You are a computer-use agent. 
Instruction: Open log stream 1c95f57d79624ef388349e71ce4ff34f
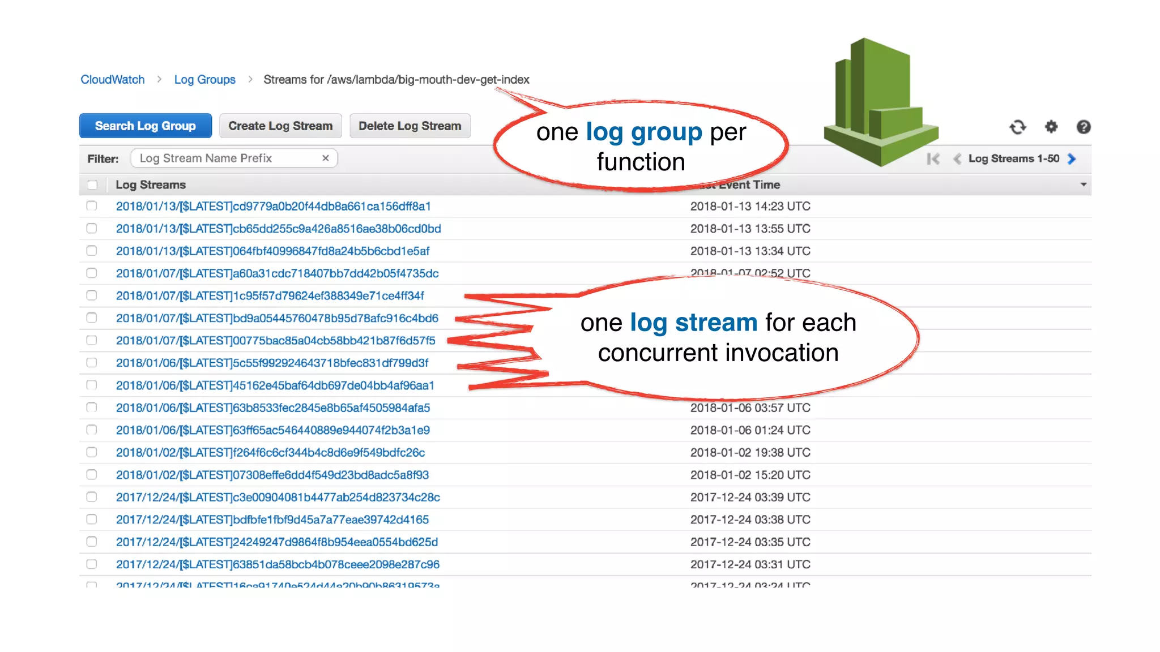tap(270, 295)
